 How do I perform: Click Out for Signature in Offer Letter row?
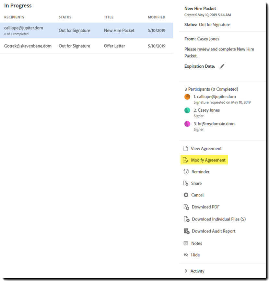point(74,46)
